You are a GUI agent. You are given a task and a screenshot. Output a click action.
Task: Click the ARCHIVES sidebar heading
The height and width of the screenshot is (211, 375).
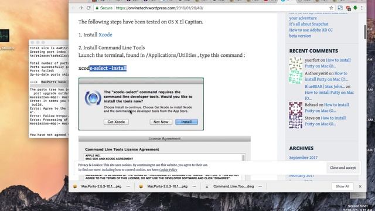coord(301,148)
